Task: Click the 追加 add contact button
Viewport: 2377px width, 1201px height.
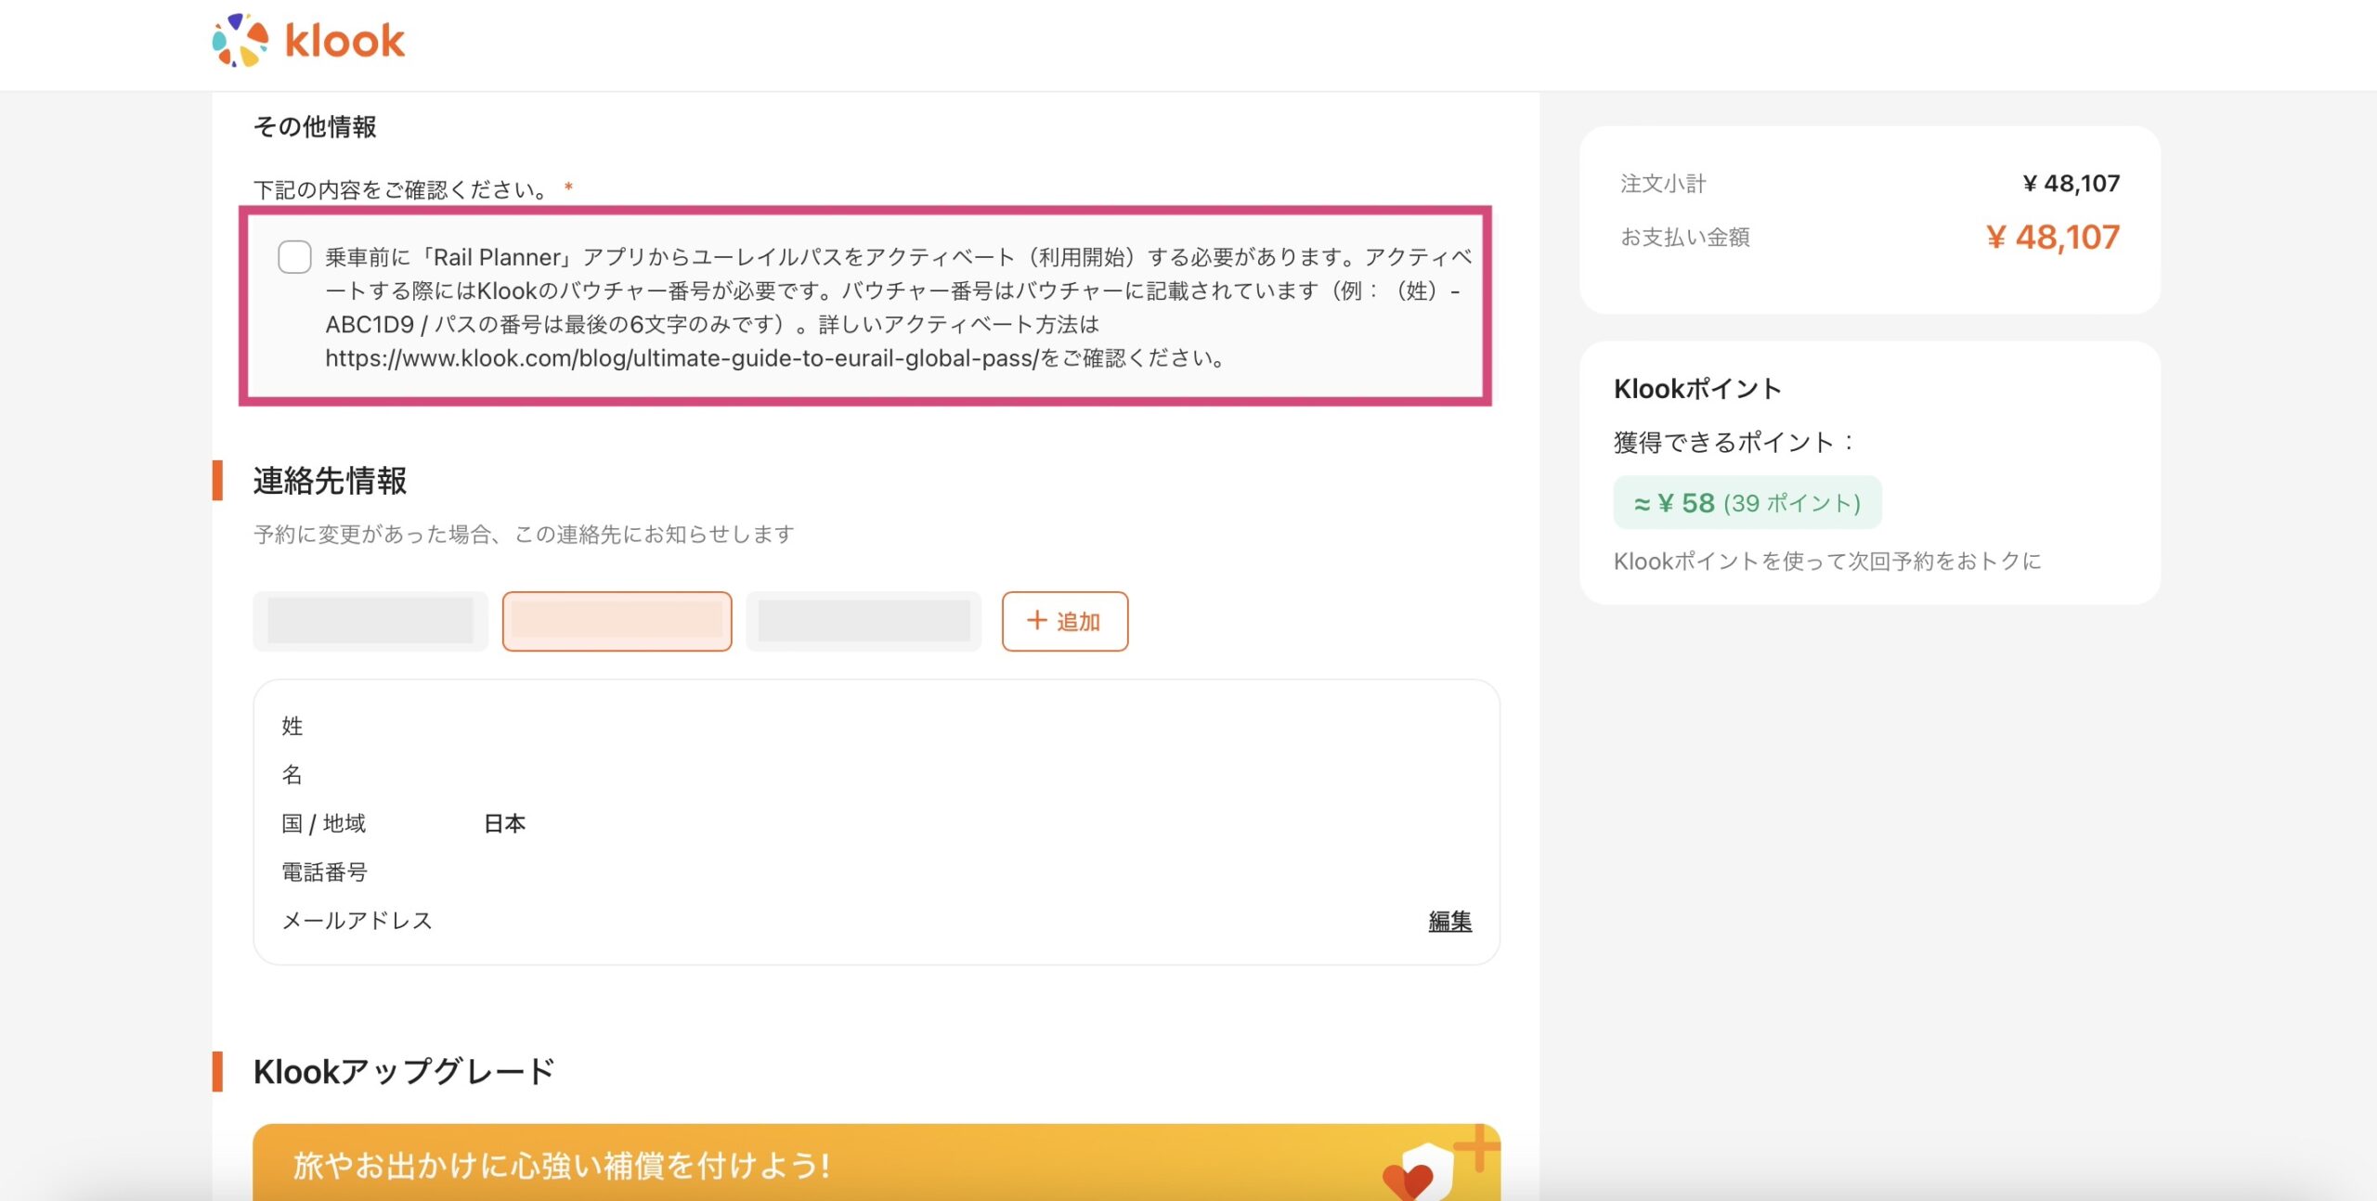Action: (1065, 621)
